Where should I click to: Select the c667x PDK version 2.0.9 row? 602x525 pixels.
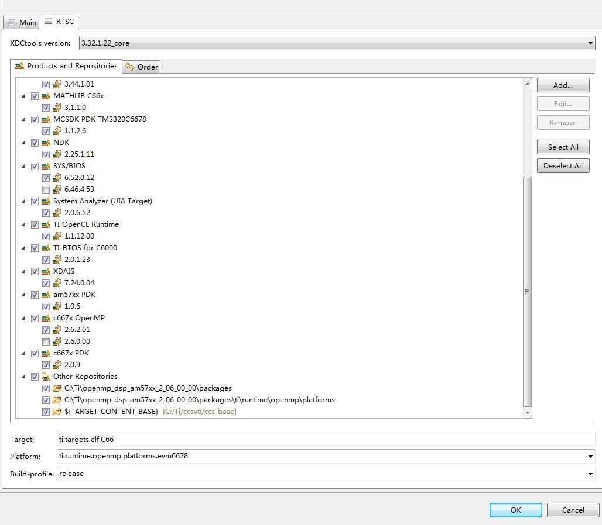pyautogui.click(x=72, y=365)
